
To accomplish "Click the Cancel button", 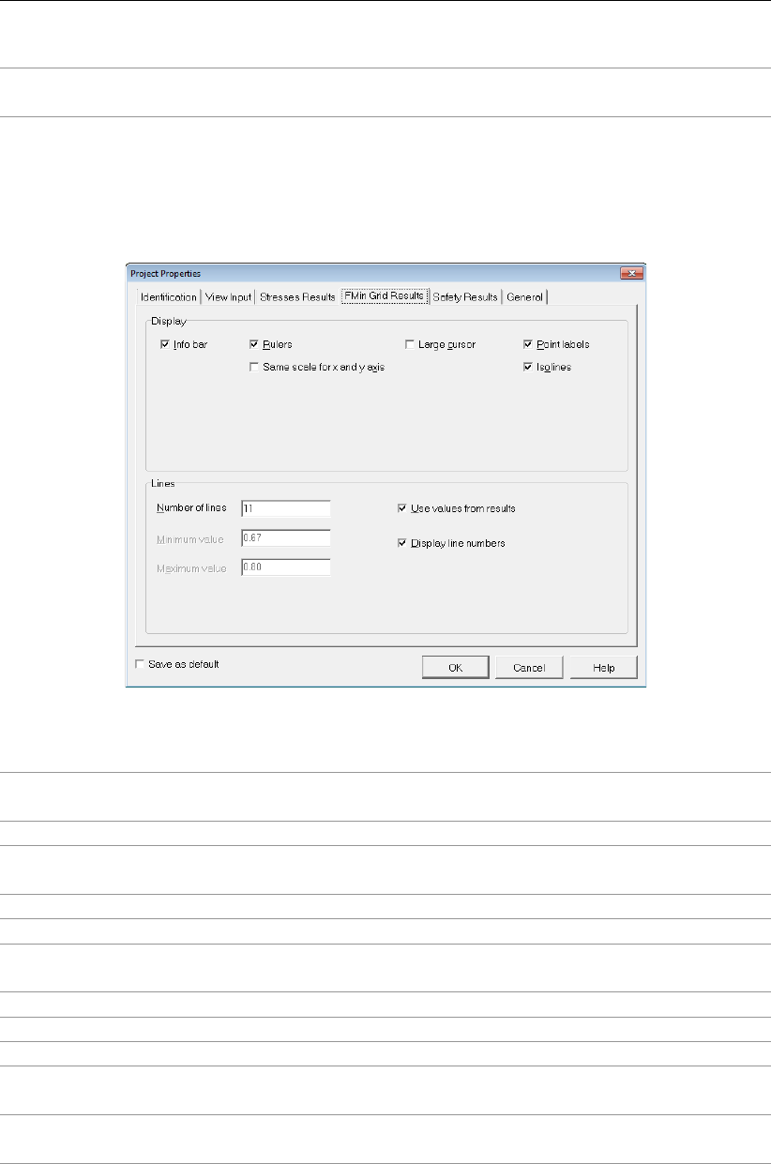I will (x=529, y=667).
